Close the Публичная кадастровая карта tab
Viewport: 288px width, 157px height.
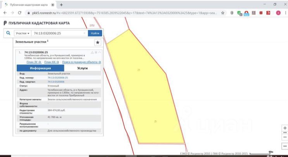(53, 5)
